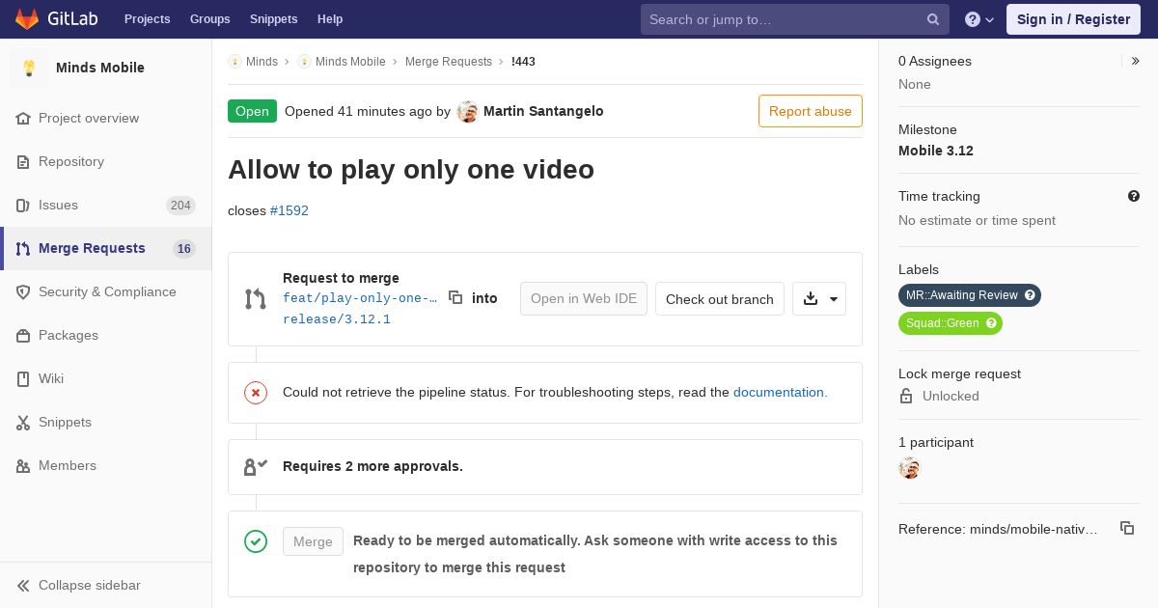Click the MR::Awaiting Review label help icon

click(x=1030, y=295)
